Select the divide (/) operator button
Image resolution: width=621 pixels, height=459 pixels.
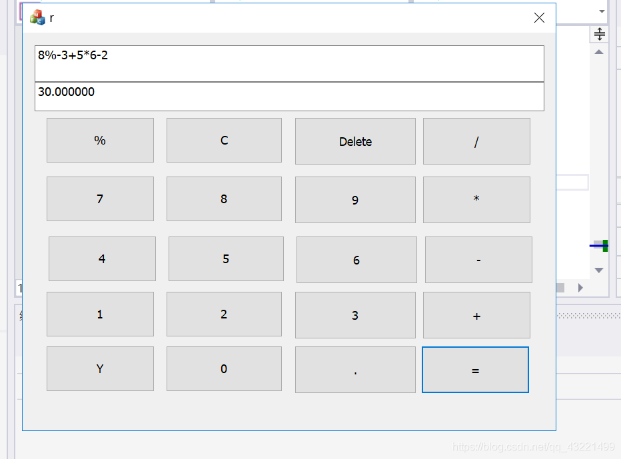(x=476, y=141)
